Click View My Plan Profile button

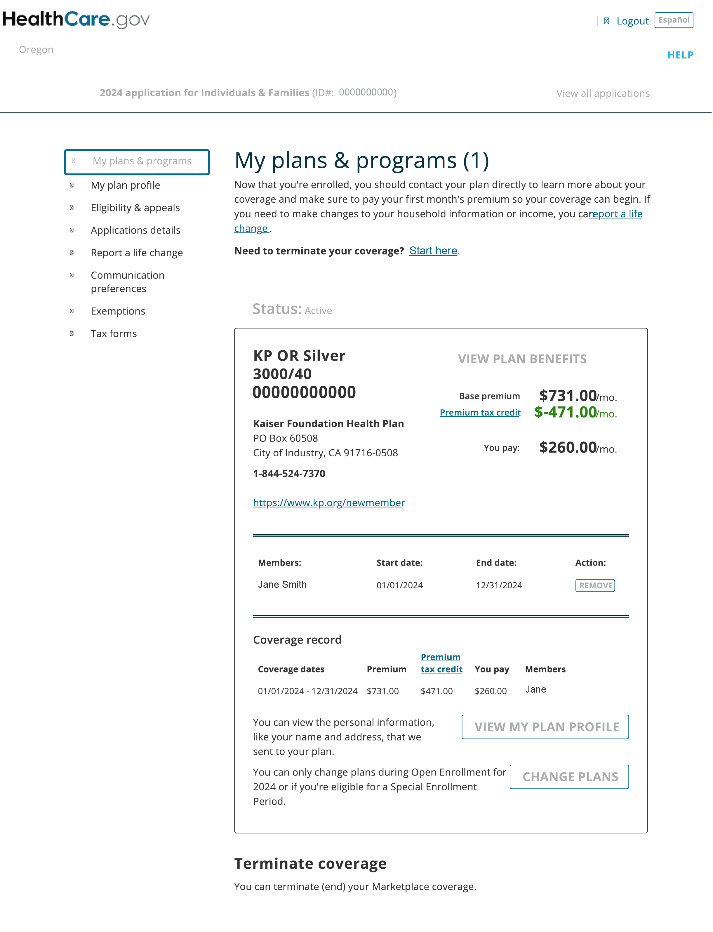pos(545,727)
